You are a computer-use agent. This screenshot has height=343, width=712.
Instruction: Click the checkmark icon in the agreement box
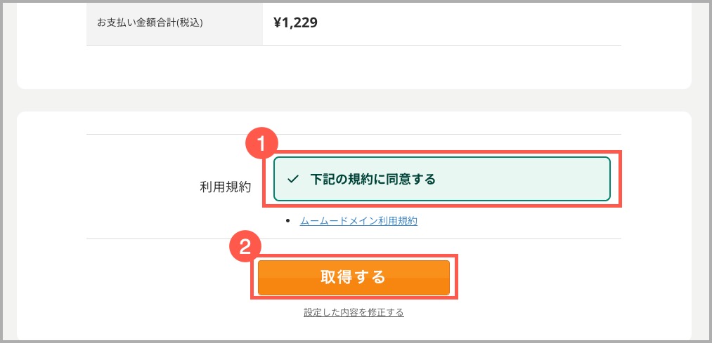click(293, 179)
